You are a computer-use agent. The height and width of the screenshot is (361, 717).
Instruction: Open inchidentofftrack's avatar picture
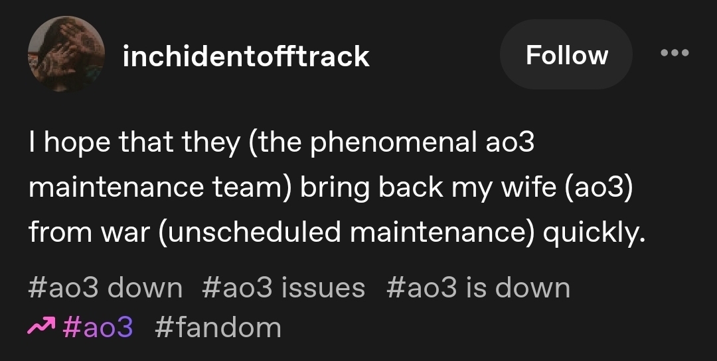pos(66,54)
